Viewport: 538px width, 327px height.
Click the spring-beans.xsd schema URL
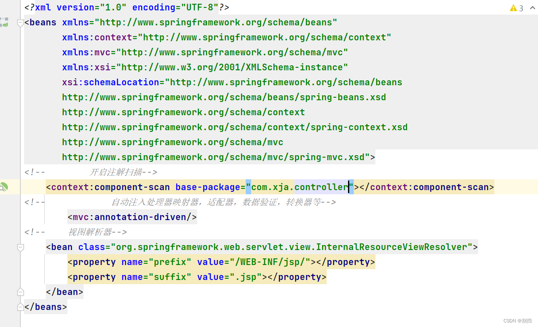(x=223, y=97)
